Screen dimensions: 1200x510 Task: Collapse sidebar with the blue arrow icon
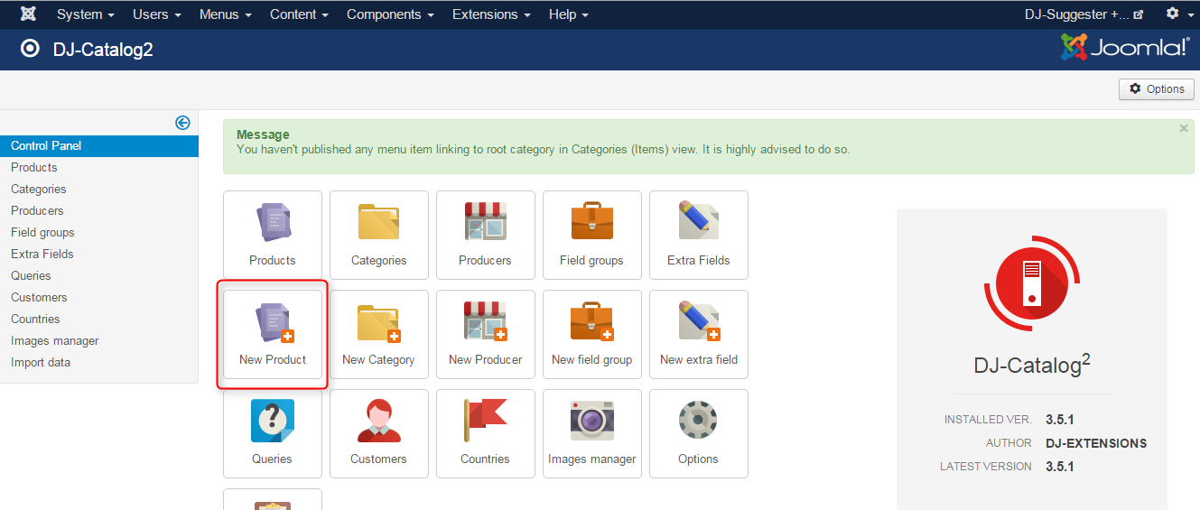pyautogui.click(x=182, y=123)
